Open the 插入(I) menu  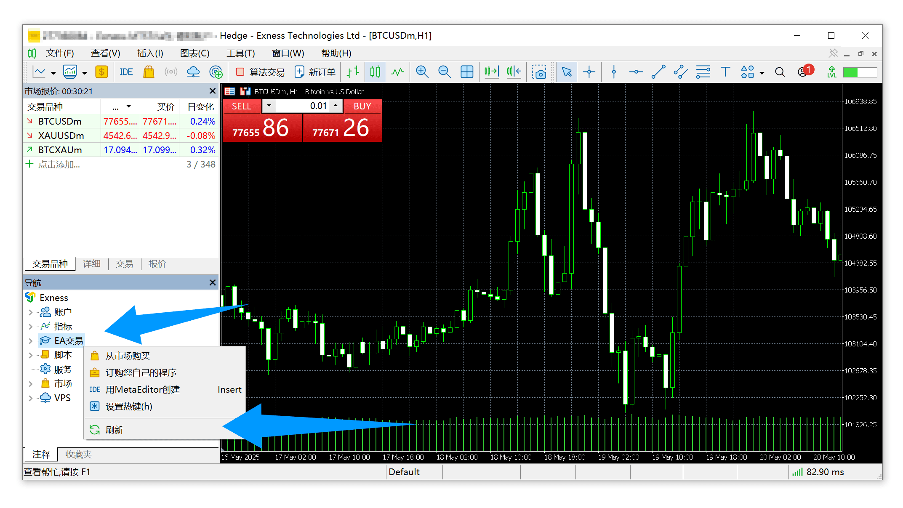[x=150, y=53]
